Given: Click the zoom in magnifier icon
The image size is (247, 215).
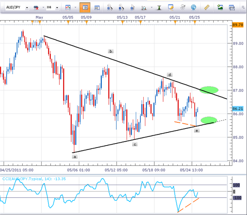Looking at the screenshot, I should point(110,7).
